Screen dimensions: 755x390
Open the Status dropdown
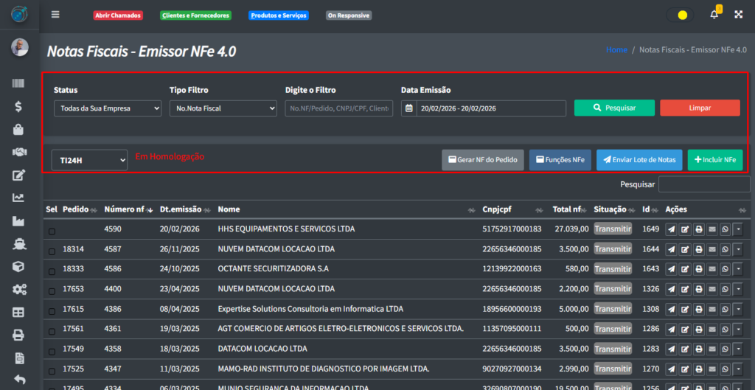(x=108, y=108)
